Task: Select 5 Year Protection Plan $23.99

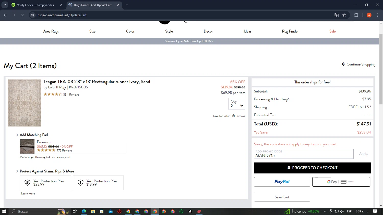Action: click(x=45, y=183)
